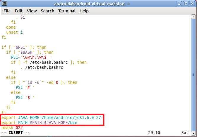Click the PS1='\u@\h:\w\$ ' line
This screenshot has height=137, width=197.
[x=31, y=57]
